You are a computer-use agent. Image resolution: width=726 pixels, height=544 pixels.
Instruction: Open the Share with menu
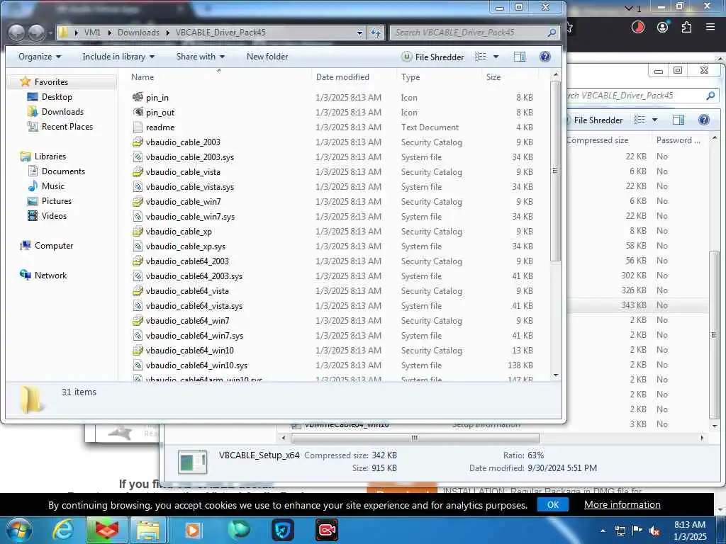(x=200, y=57)
